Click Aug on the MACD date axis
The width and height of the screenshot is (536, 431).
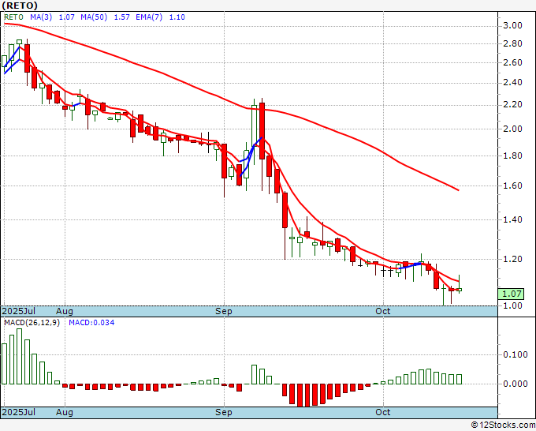click(x=65, y=412)
